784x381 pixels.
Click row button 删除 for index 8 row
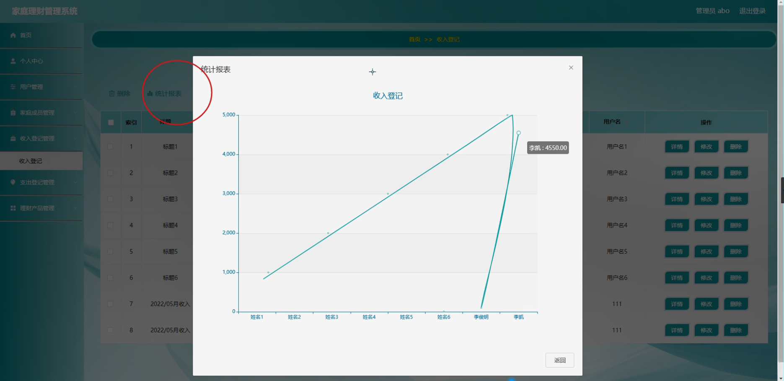[x=736, y=330]
